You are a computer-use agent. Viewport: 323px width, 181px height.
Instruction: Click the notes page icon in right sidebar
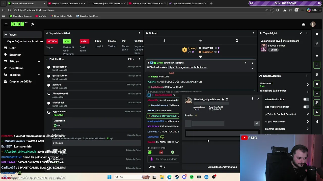click(317, 75)
